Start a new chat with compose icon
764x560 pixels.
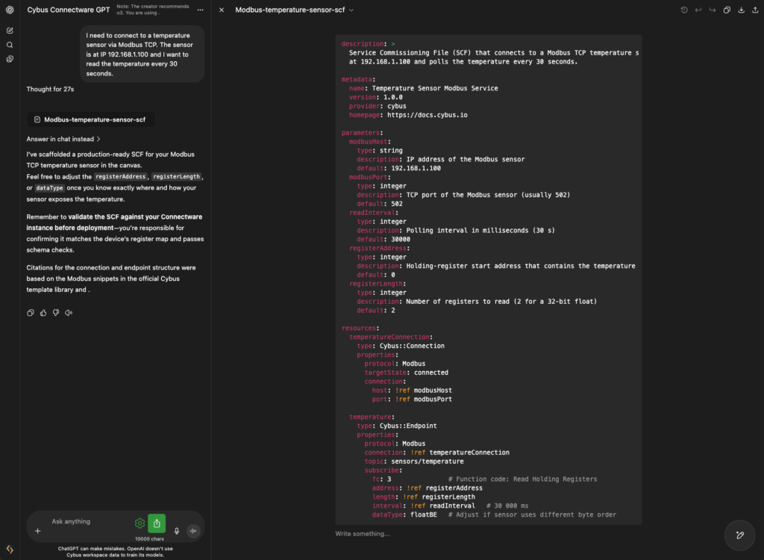coord(10,31)
